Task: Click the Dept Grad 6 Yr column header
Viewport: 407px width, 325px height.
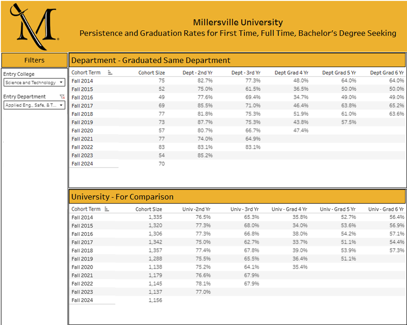Action: [x=387, y=73]
